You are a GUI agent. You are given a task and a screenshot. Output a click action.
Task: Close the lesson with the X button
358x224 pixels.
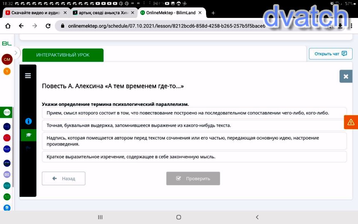(346, 77)
